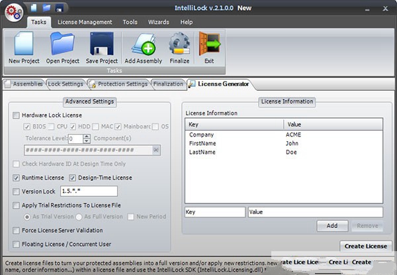Sort by the Value column header
The width and height of the screenshot is (397, 275).
(x=333, y=125)
